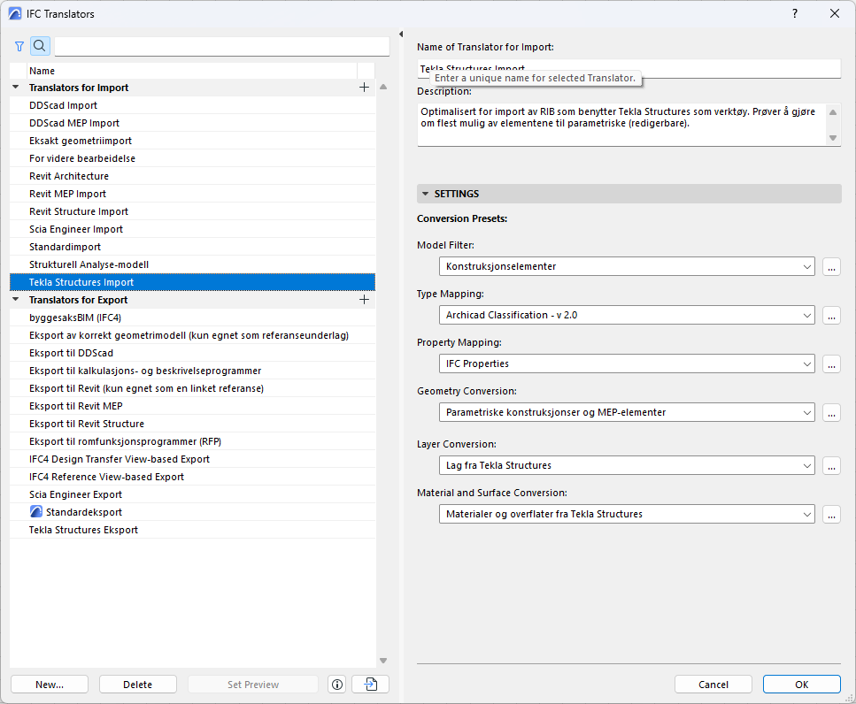Open Layer Conversion options ellipsis button
This screenshot has height=704, width=856.
(831, 465)
